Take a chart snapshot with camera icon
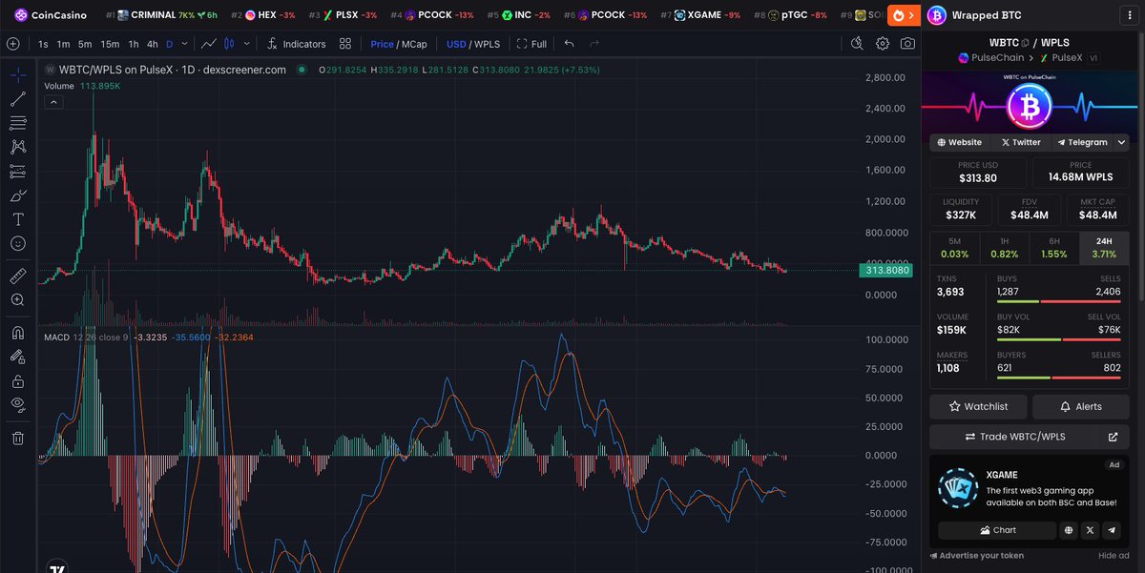Viewport: 1145px width, 573px height. [x=907, y=44]
